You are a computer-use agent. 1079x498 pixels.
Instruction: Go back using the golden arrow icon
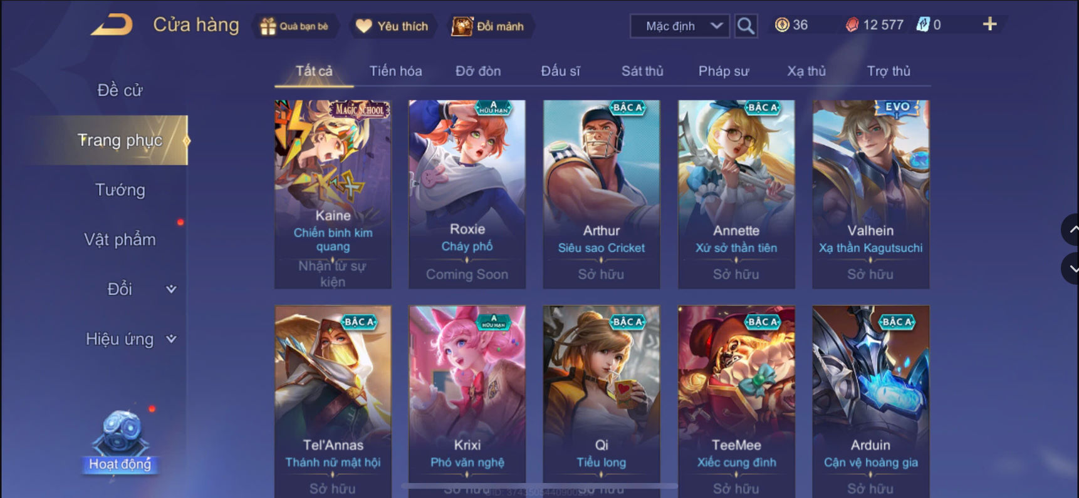click(x=112, y=25)
